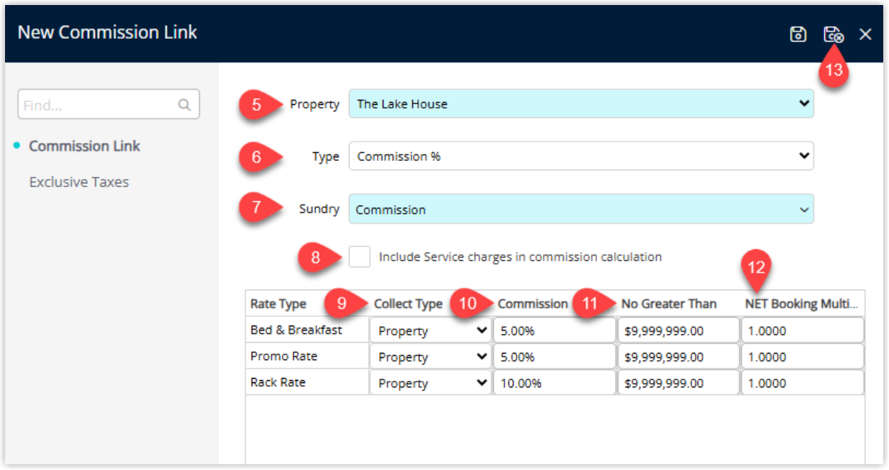Click Commission field for Bed & Breakfast
This screenshot has width=889, height=470.
coord(555,331)
